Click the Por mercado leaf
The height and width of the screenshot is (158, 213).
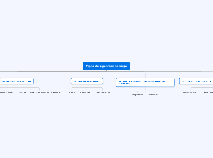(x=153, y=95)
